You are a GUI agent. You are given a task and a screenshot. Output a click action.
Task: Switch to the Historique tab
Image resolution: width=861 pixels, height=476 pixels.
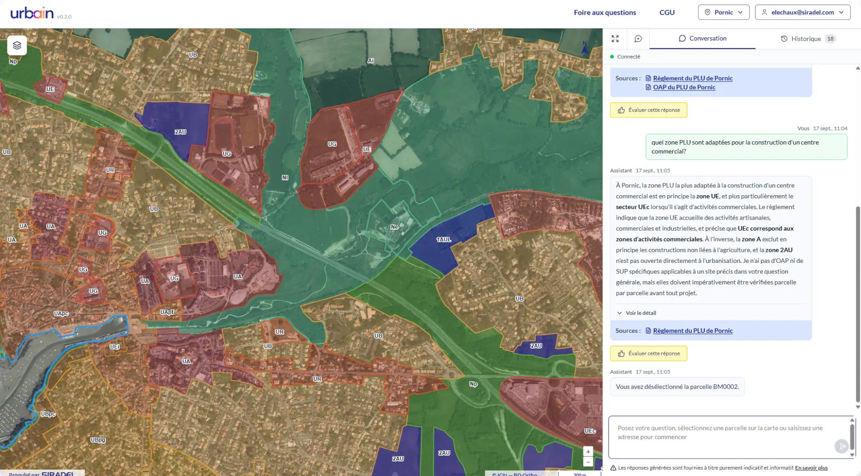(808, 39)
